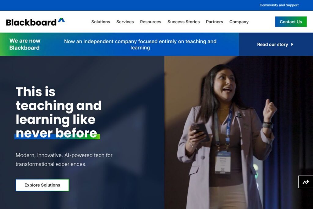This screenshot has height=209, width=313.
Task: Open the Services menu
Action: pyautogui.click(x=125, y=22)
